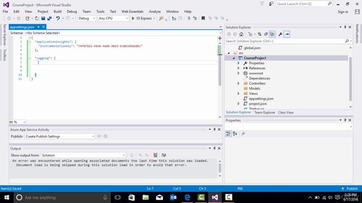Open File Explorer from the taskbar
Screen dimensions: 362x203
click(145, 197)
